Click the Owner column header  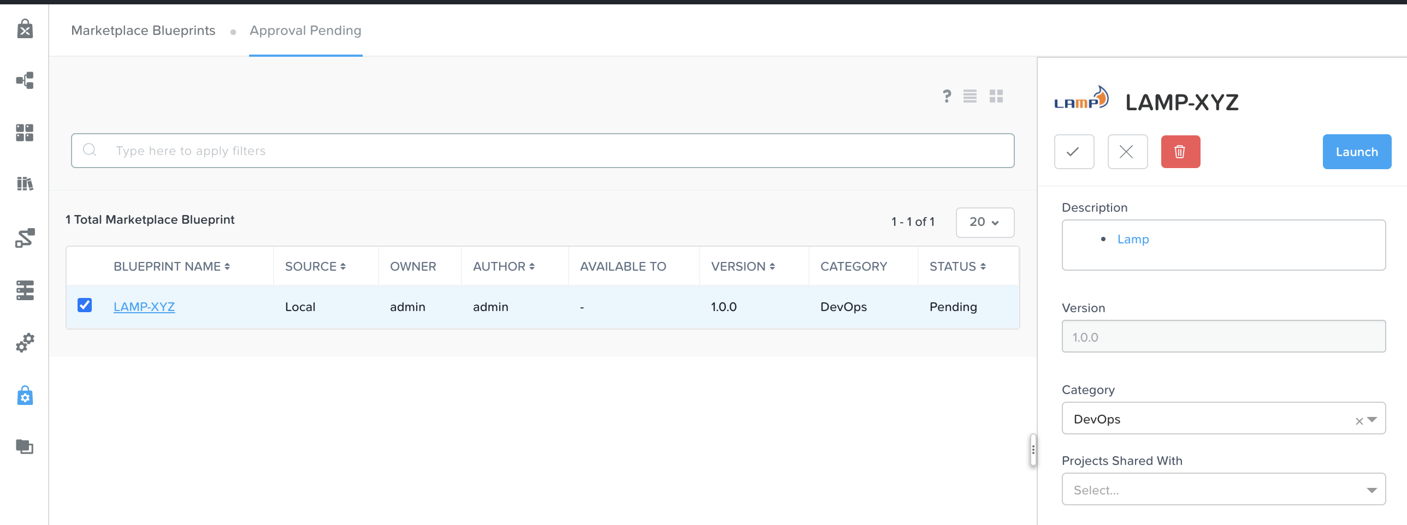tap(413, 266)
